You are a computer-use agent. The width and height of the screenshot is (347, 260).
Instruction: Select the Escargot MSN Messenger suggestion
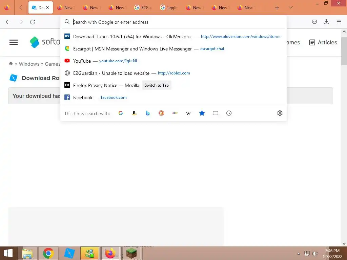tap(173, 49)
